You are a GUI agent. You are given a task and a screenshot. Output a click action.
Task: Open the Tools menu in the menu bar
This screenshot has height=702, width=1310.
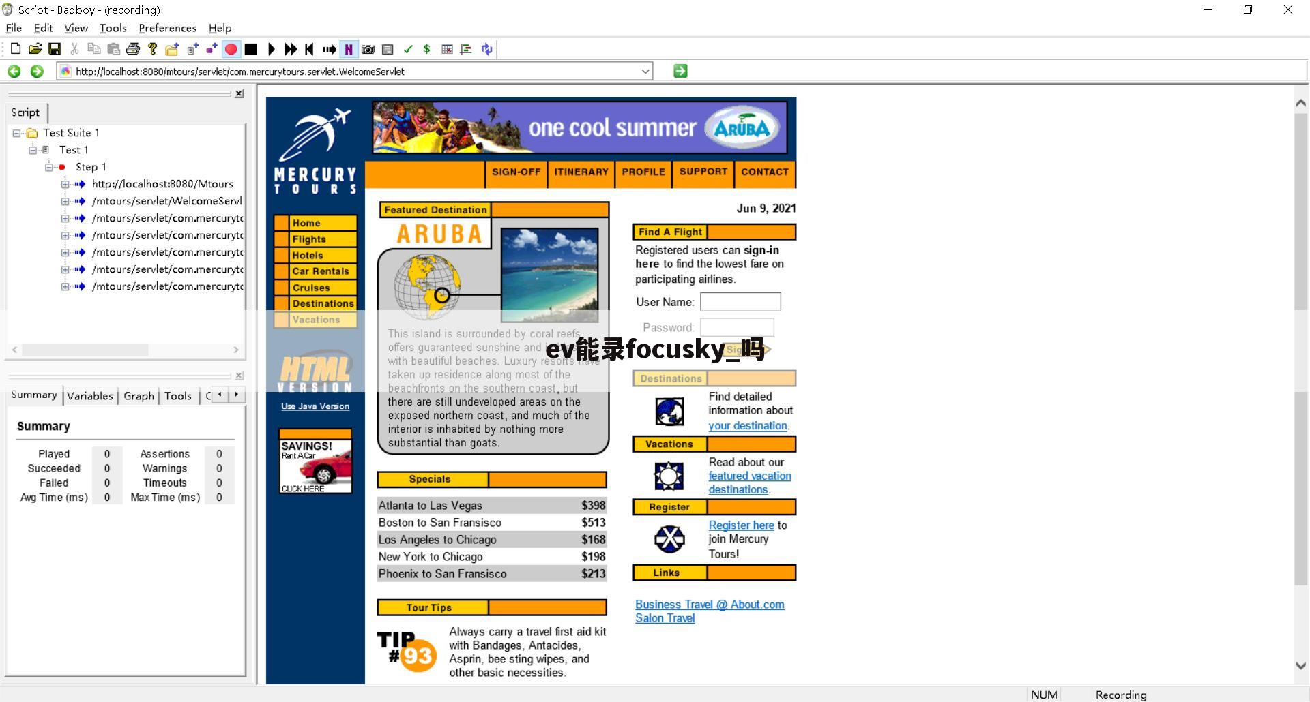click(x=113, y=28)
